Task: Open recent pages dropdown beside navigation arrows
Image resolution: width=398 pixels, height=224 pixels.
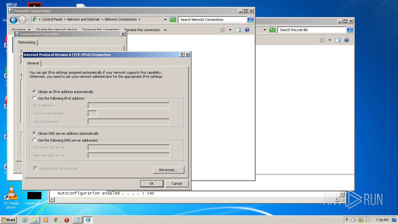Action: (28, 20)
